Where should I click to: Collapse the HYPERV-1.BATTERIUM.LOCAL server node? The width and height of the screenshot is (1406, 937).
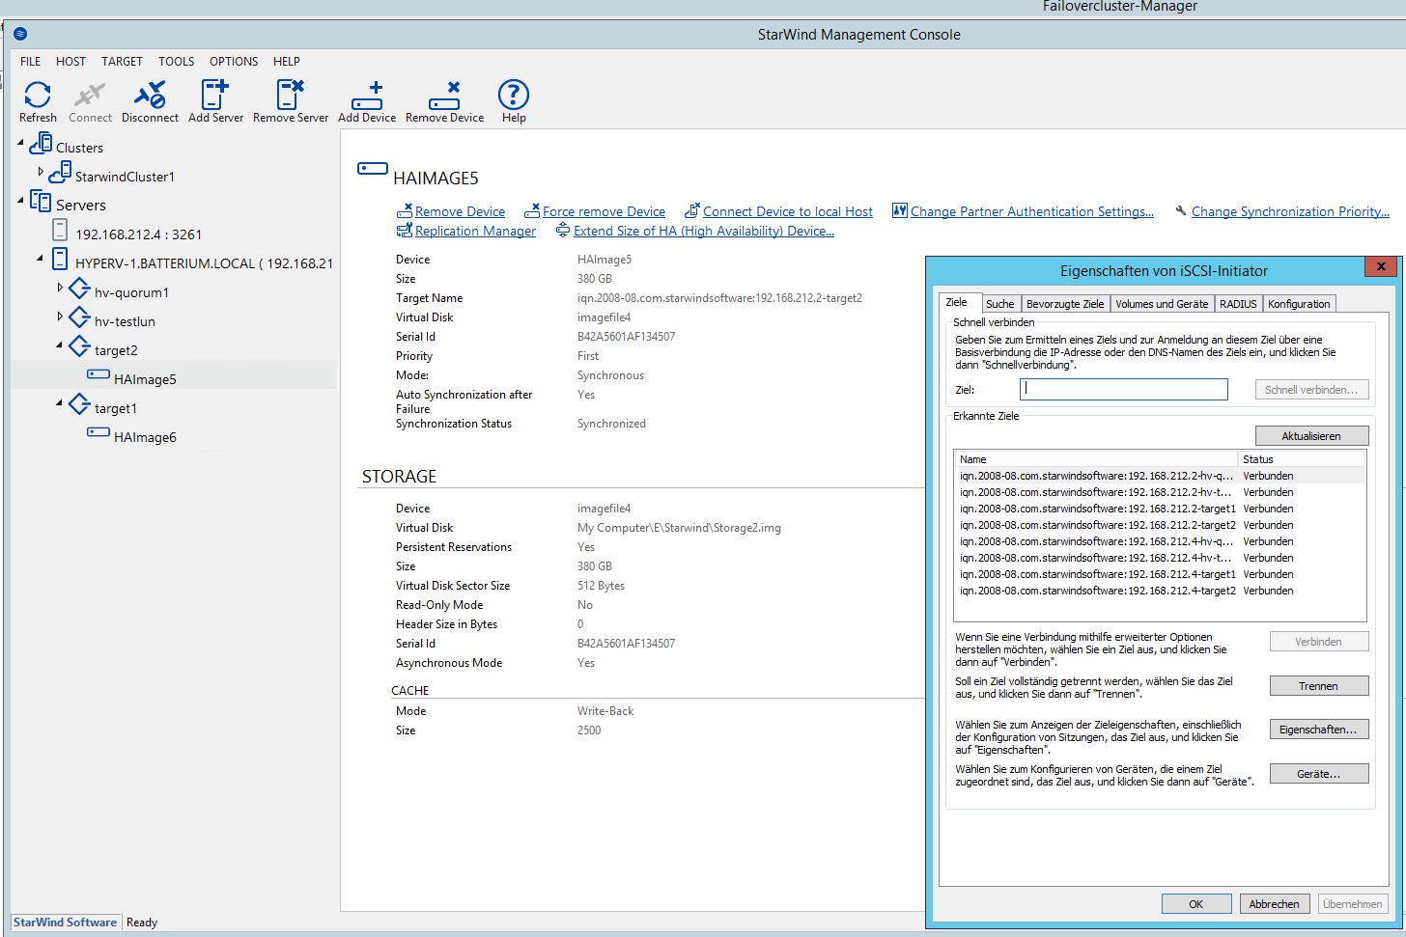[40, 259]
